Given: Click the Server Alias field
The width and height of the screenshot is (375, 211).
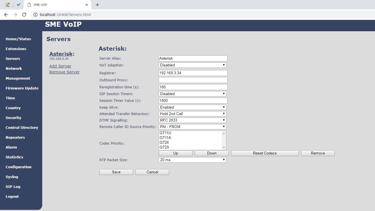Looking at the screenshot, I should tap(193, 59).
